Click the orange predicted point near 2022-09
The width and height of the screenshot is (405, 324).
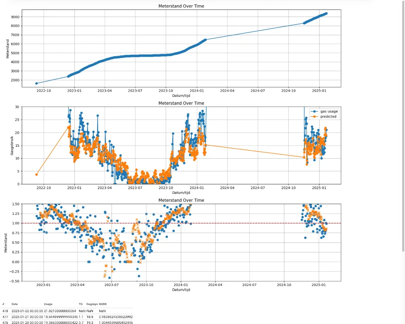click(x=36, y=174)
